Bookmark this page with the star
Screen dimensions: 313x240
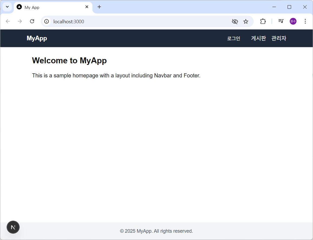click(246, 21)
